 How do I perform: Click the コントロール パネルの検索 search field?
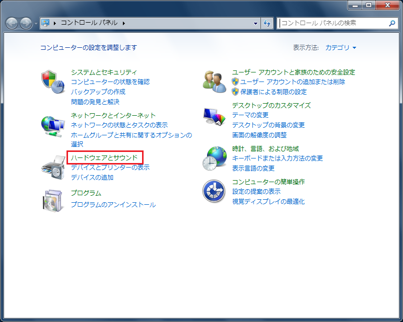[332, 23]
